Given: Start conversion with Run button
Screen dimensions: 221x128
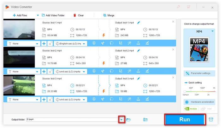Looking at the screenshot, I should pos(185,120).
